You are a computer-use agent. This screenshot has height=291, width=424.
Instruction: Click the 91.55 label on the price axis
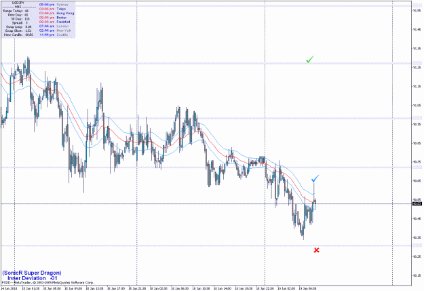417,11
